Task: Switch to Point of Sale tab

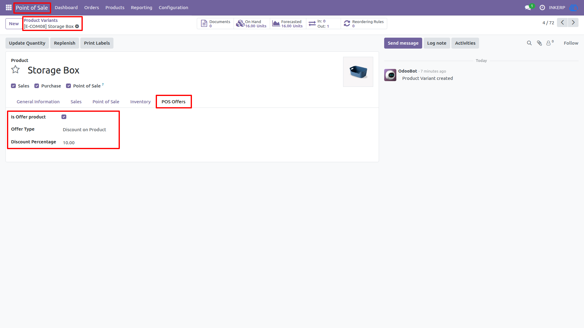Action: [x=106, y=102]
